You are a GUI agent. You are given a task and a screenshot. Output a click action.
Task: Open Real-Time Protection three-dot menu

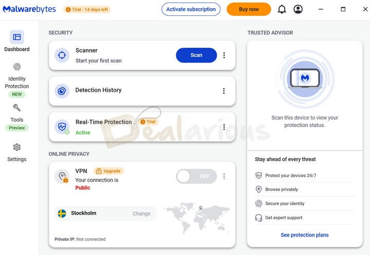pyautogui.click(x=224, y=127)
